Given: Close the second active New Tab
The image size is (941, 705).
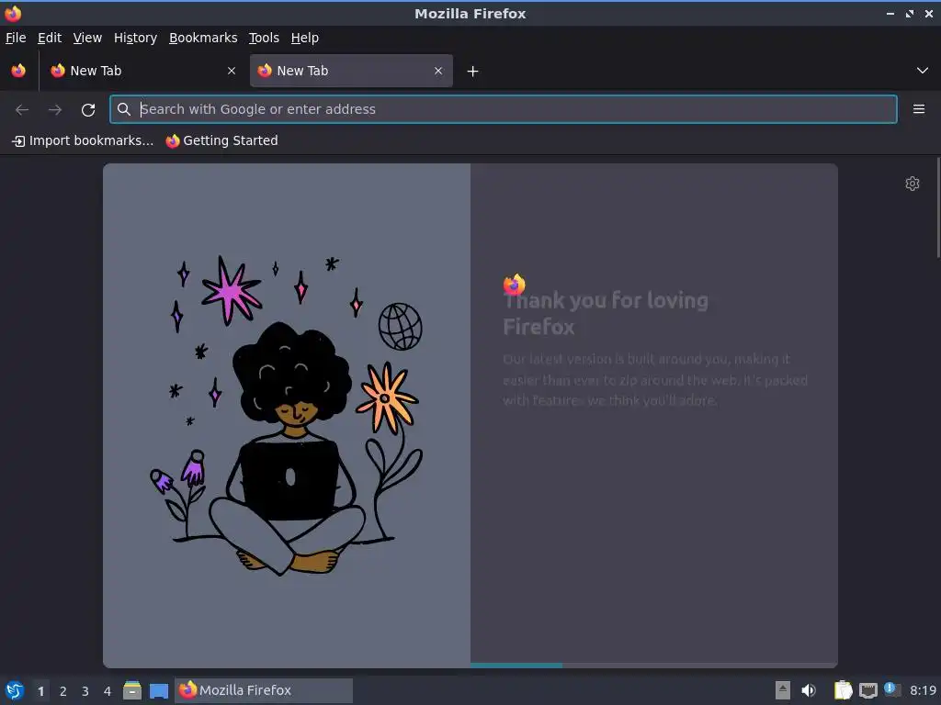Looking at the screenshot, I should click(x=438, y=71).
